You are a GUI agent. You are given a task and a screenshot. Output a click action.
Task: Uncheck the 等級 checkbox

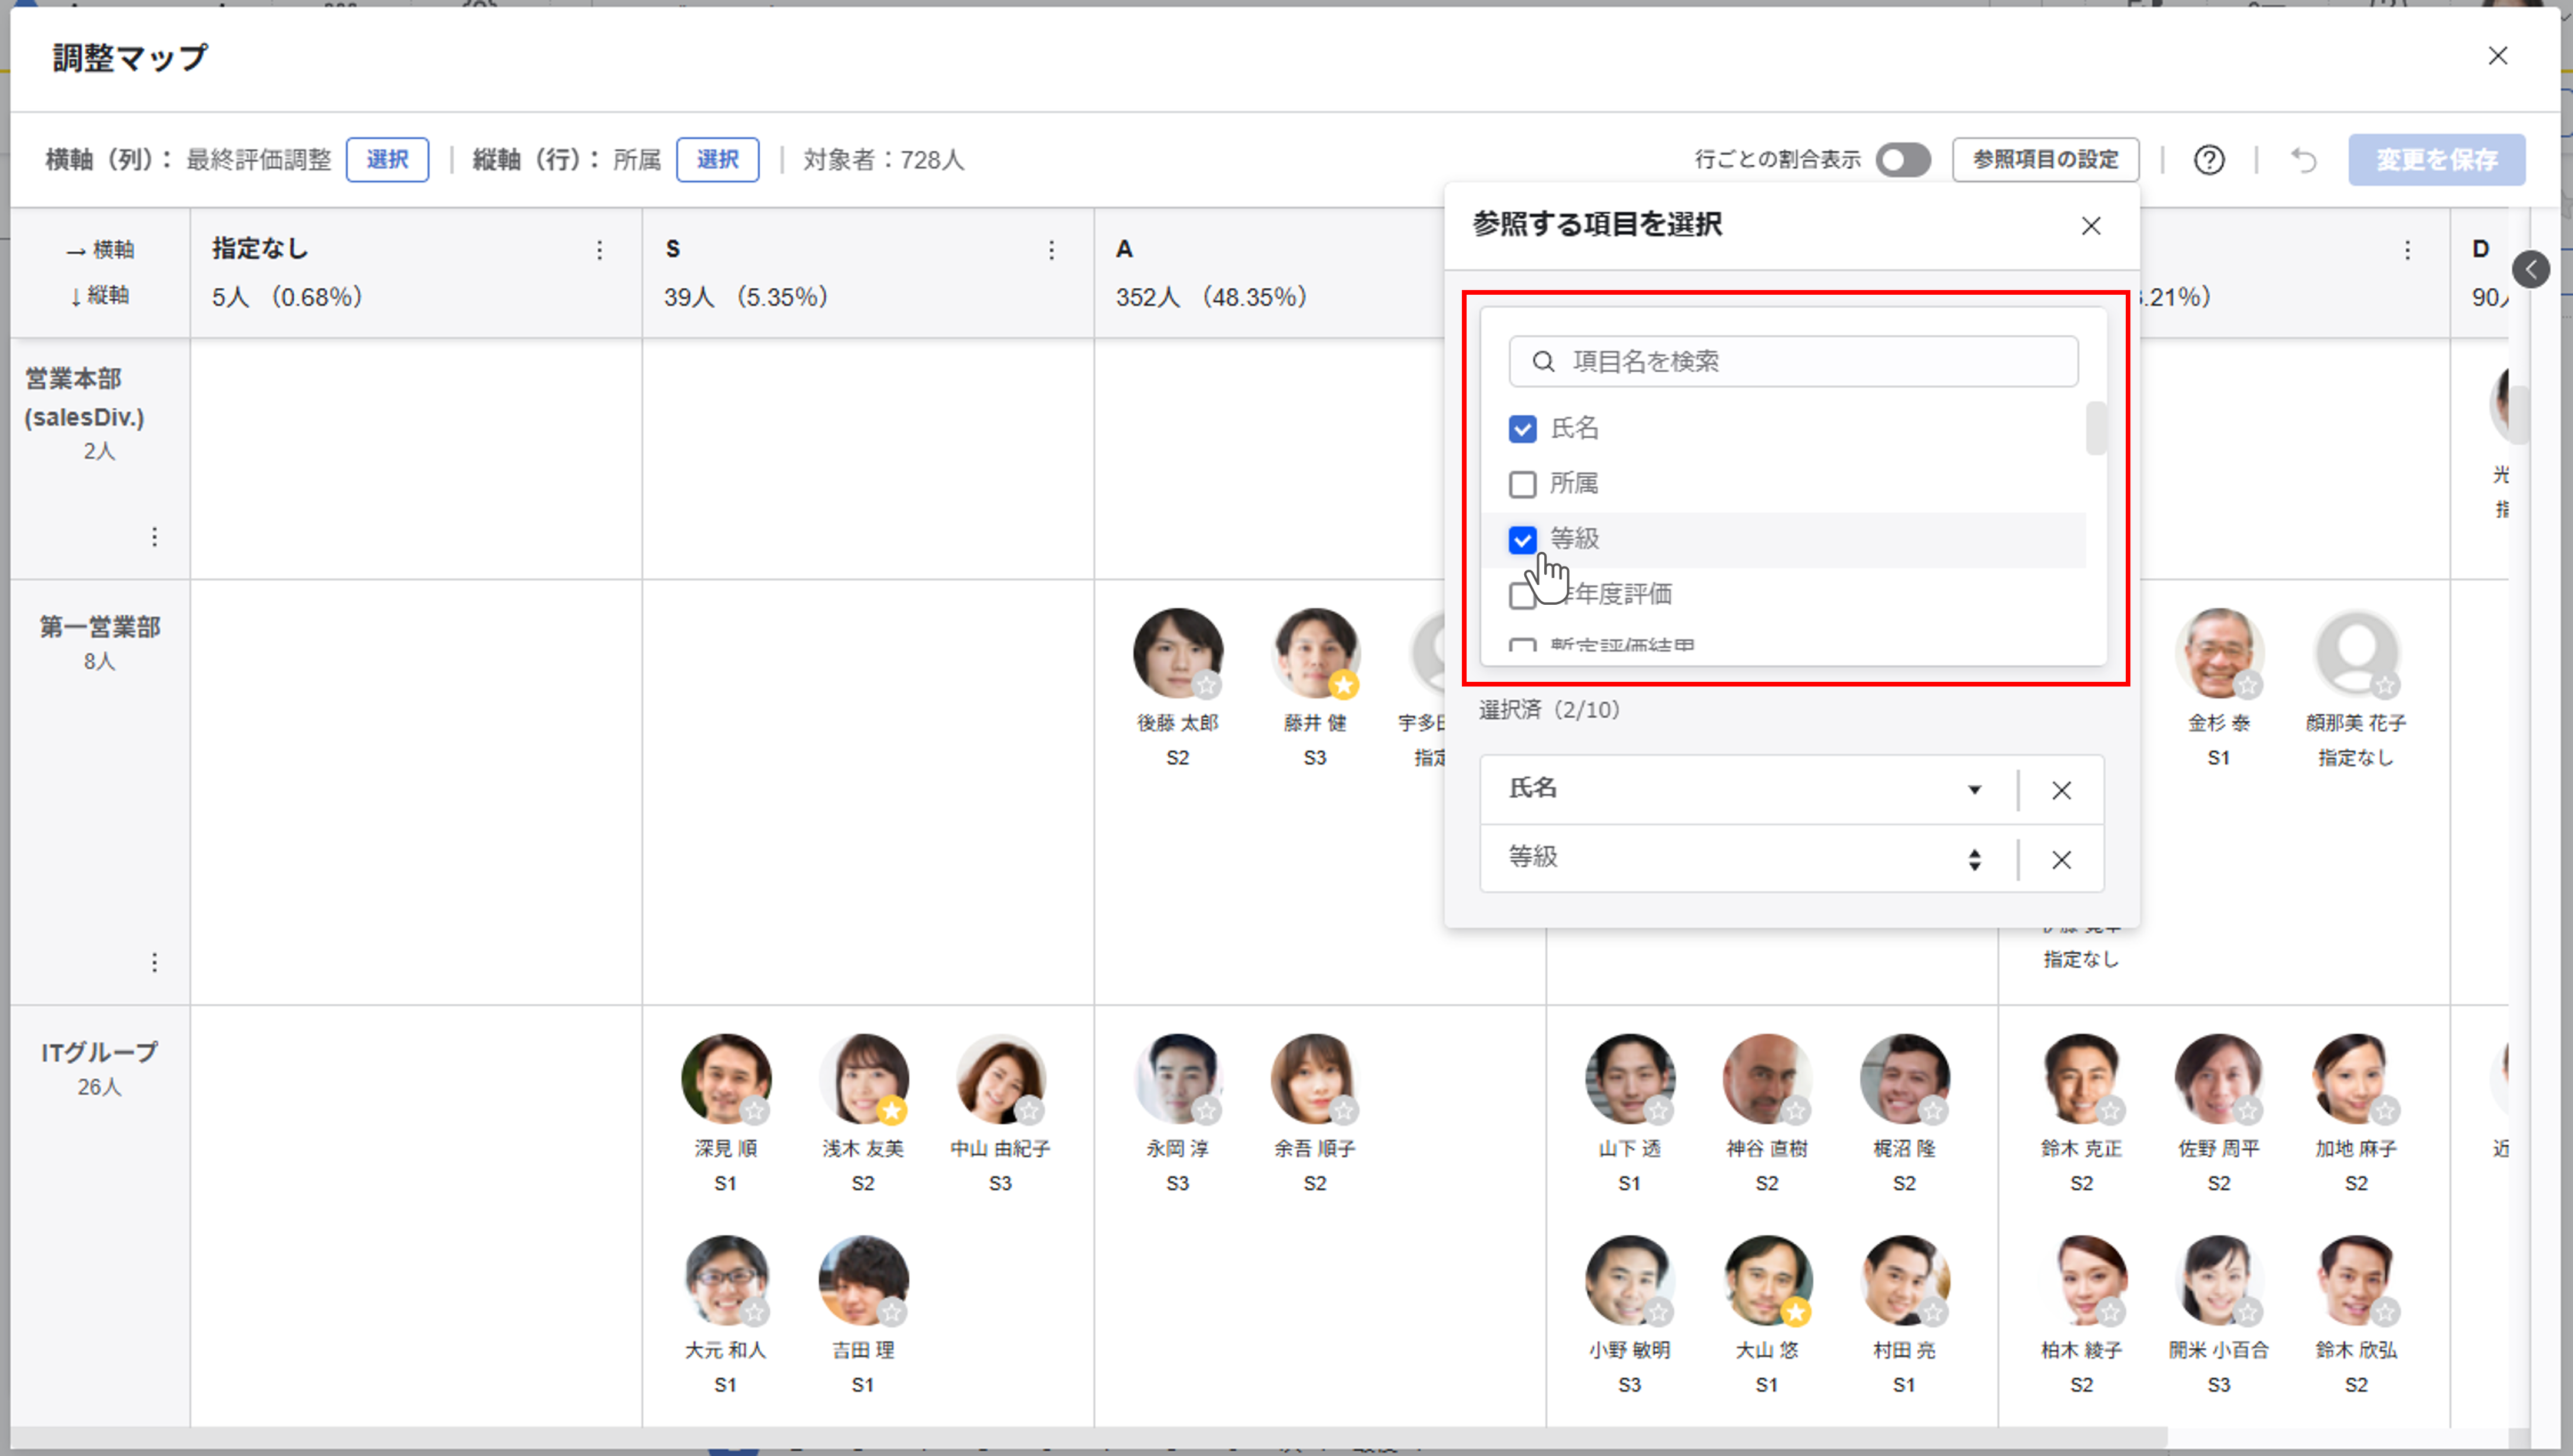tap(1521, 540)
